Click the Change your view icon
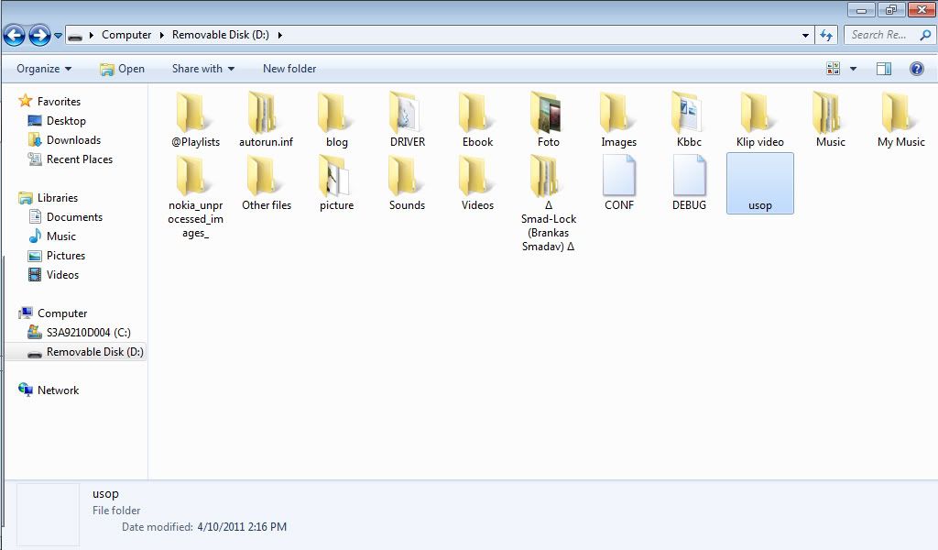938x550 pixels. [x=834, y=69]
